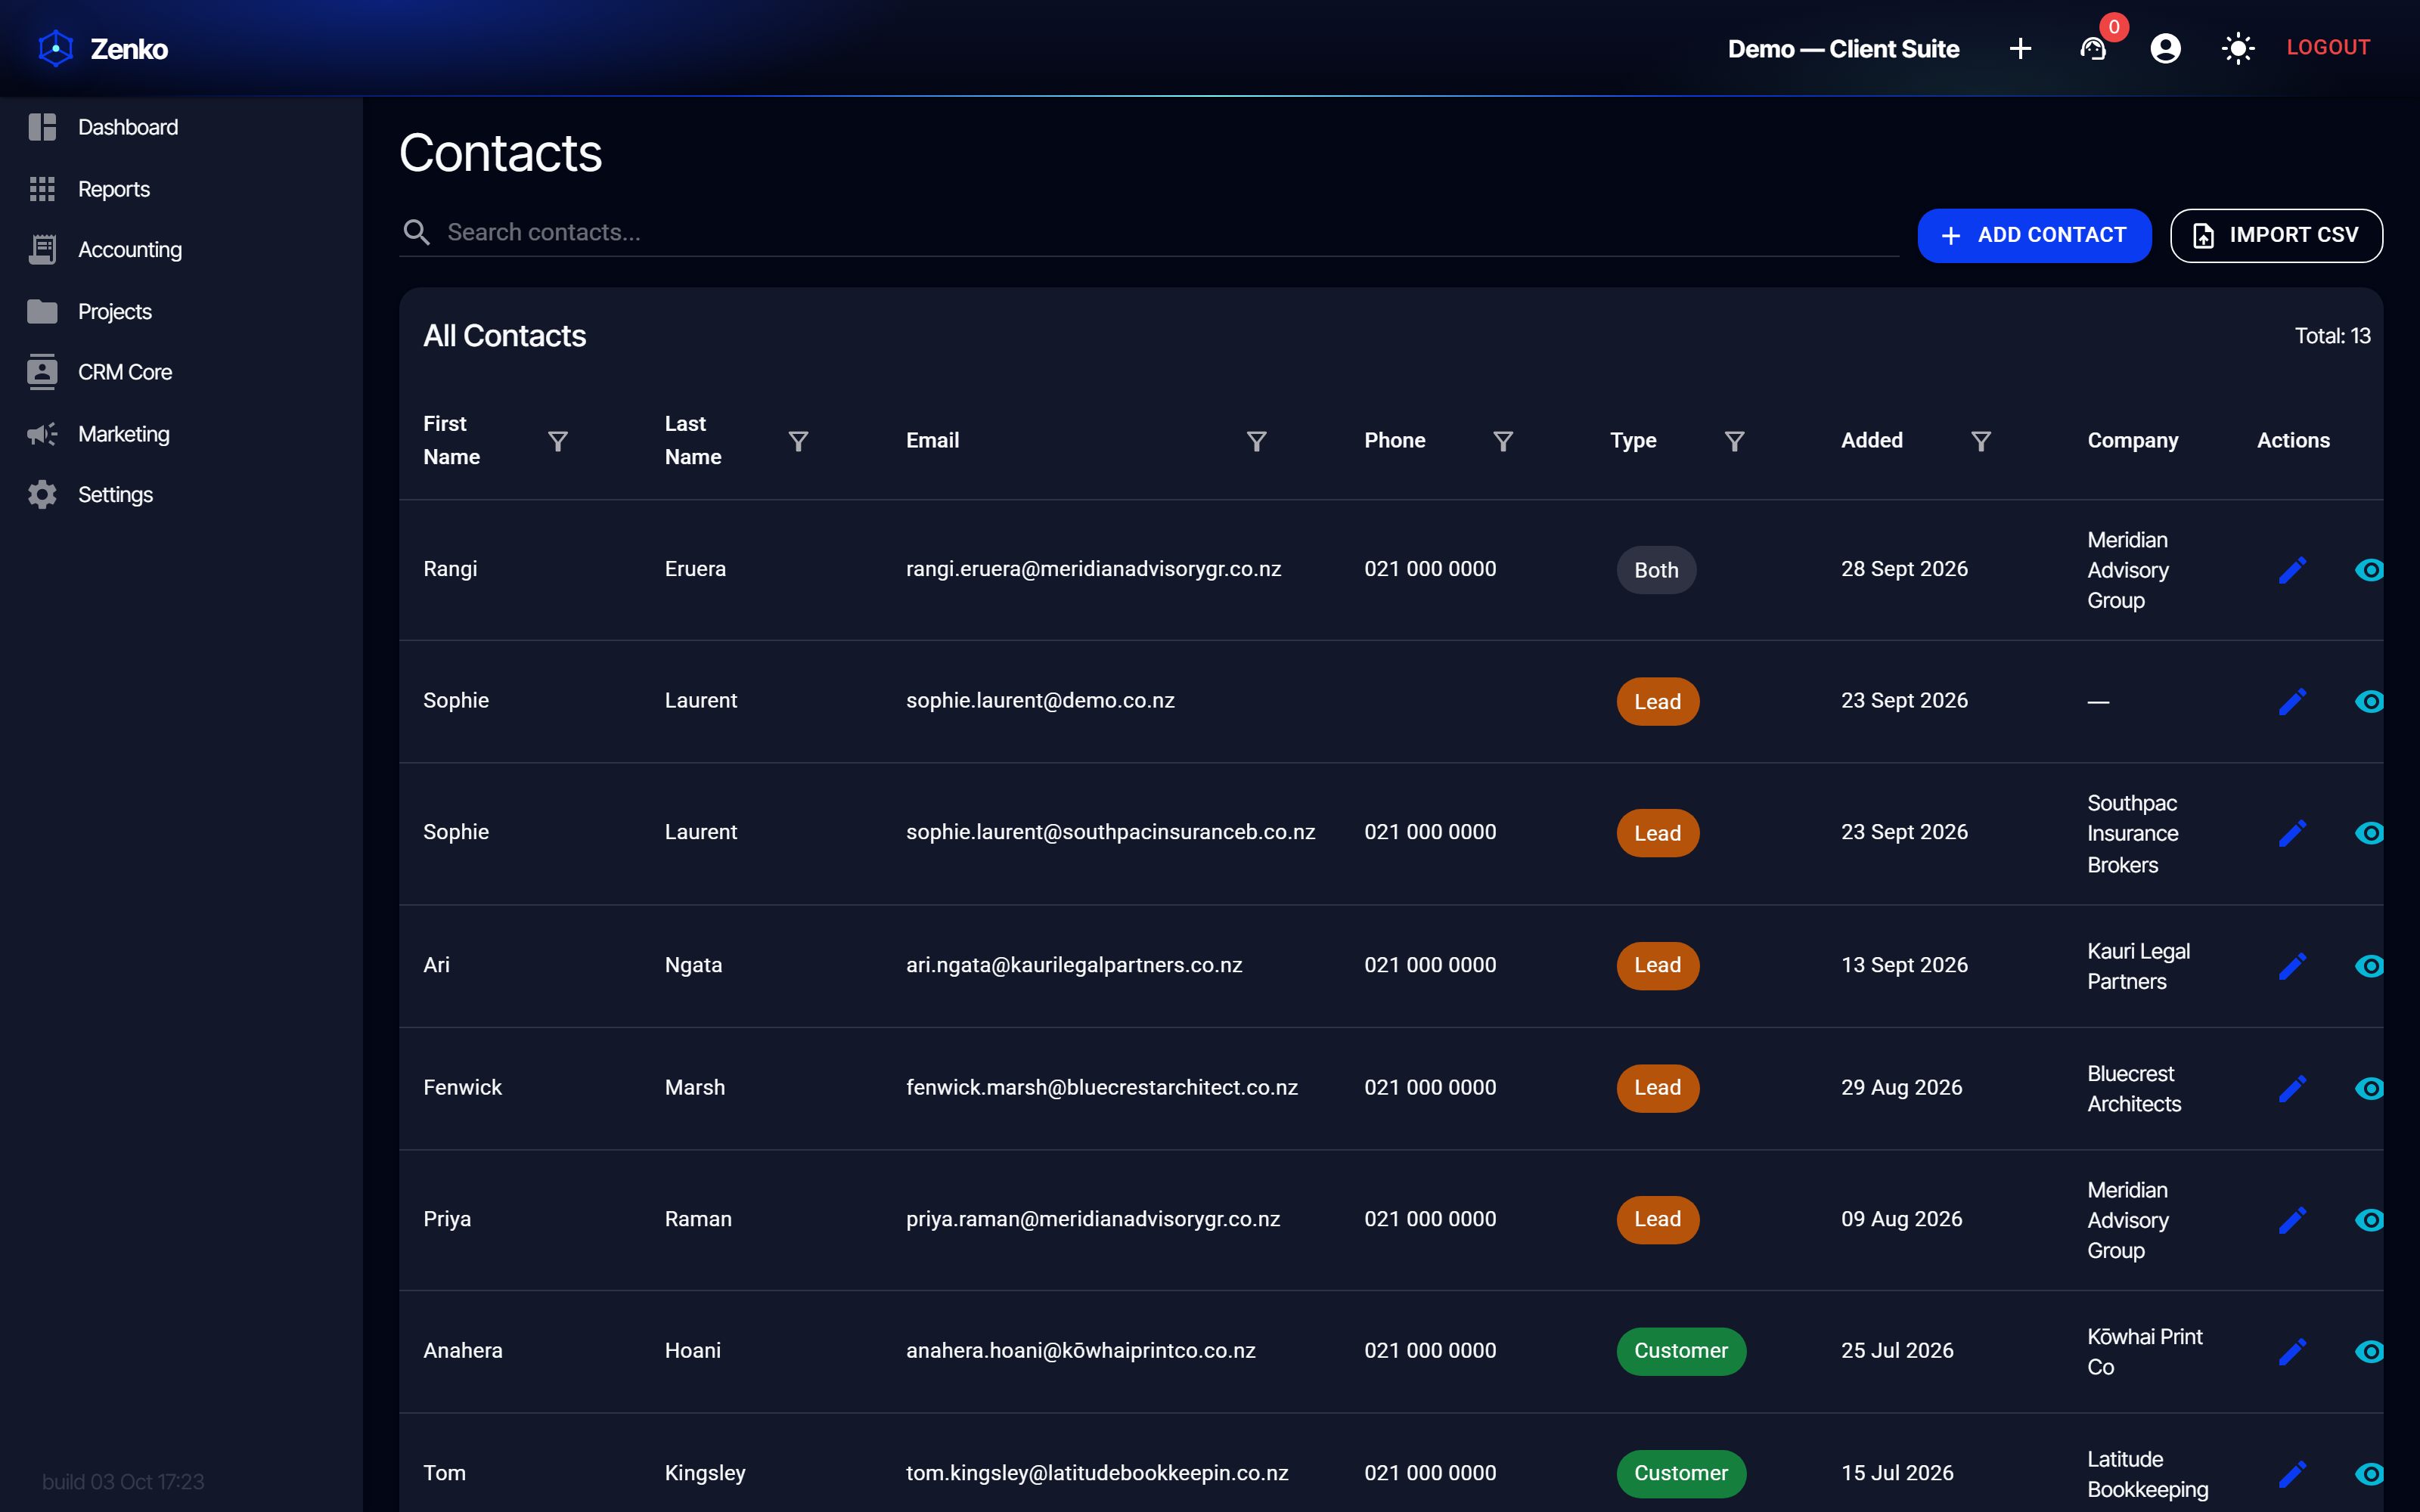
Task: Click email rangi.eruera@meridianadvisorygr.co.nz
Action: click(1093, 569)
